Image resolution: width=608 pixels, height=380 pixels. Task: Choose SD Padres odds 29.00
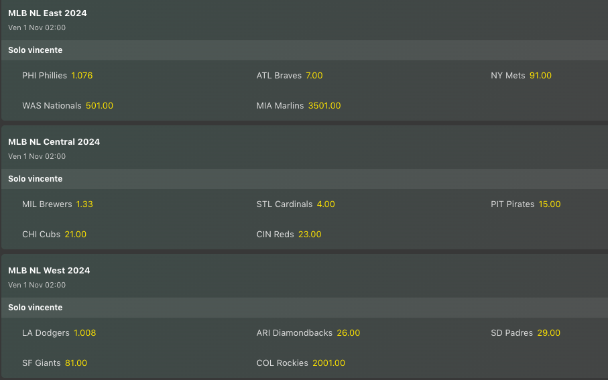(x=548, y=333)
